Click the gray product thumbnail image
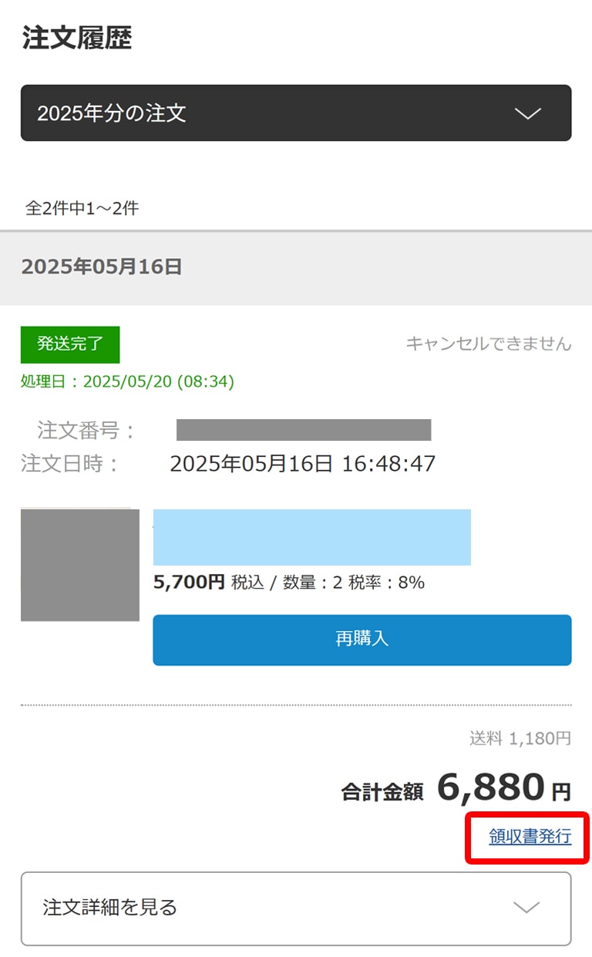The width and height of the screenshot is (592, 957). pos(80,565)
